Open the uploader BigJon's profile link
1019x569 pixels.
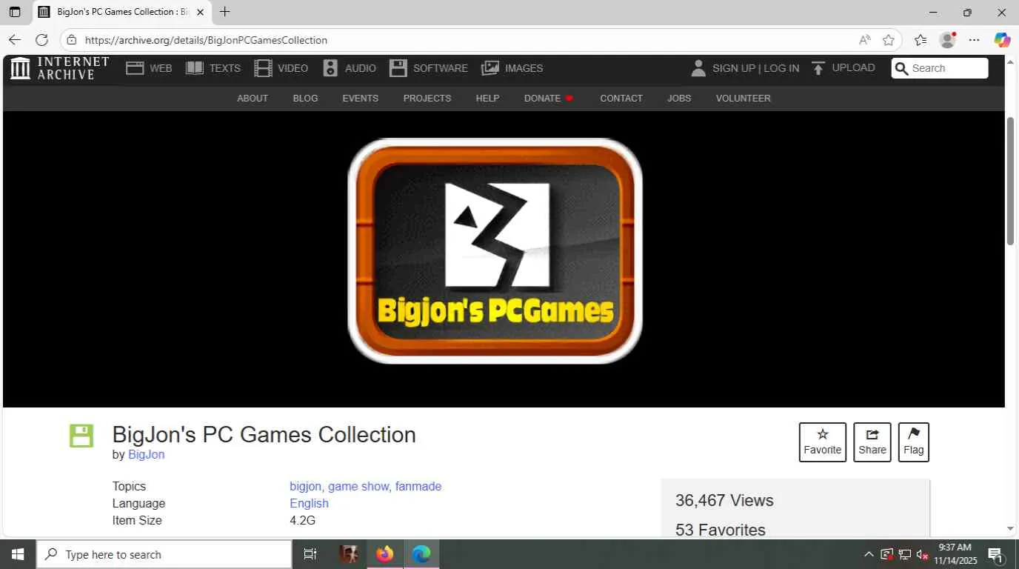[146, 454]
